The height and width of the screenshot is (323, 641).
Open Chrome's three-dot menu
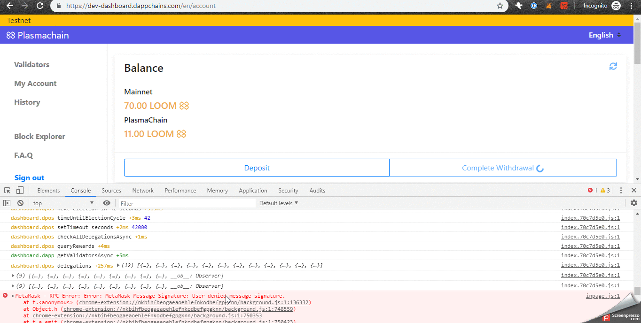pyautogui.click(x=632, y=5)
